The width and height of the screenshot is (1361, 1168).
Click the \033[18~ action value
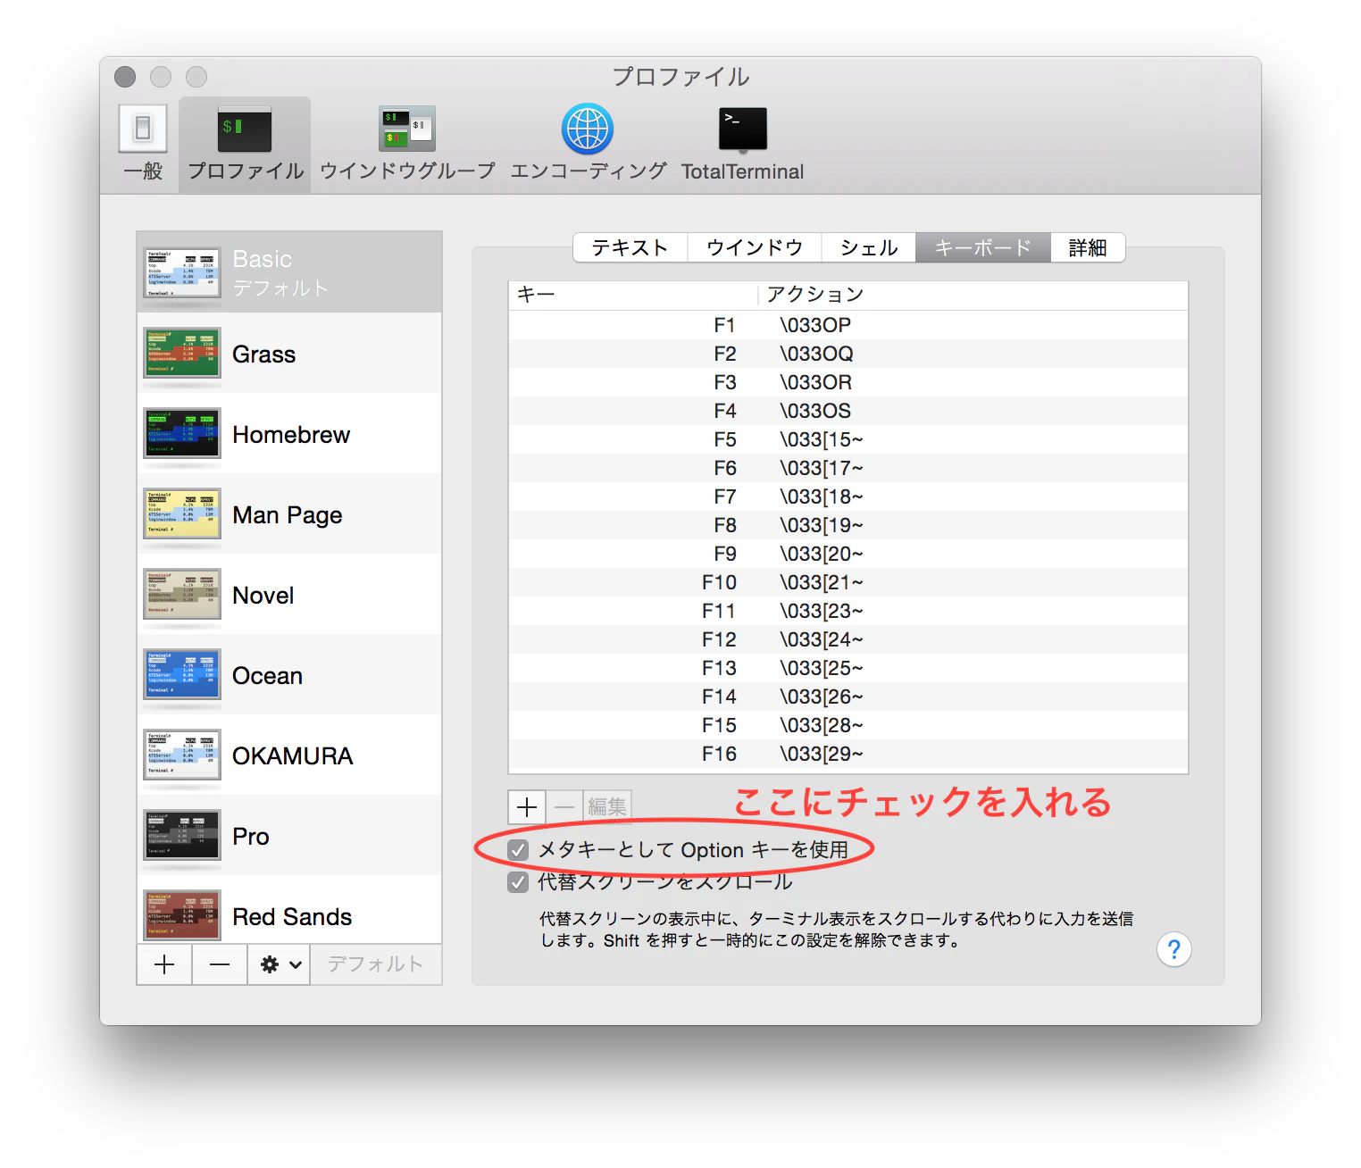822,496
